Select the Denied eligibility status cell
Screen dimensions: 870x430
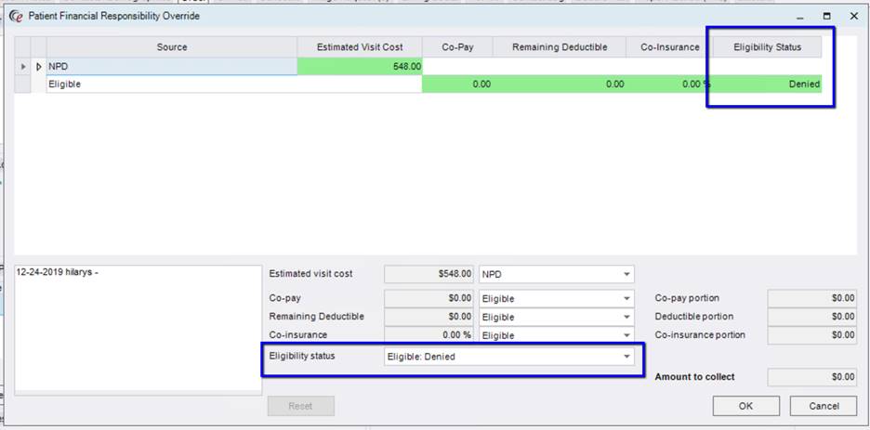pos(768,85)
